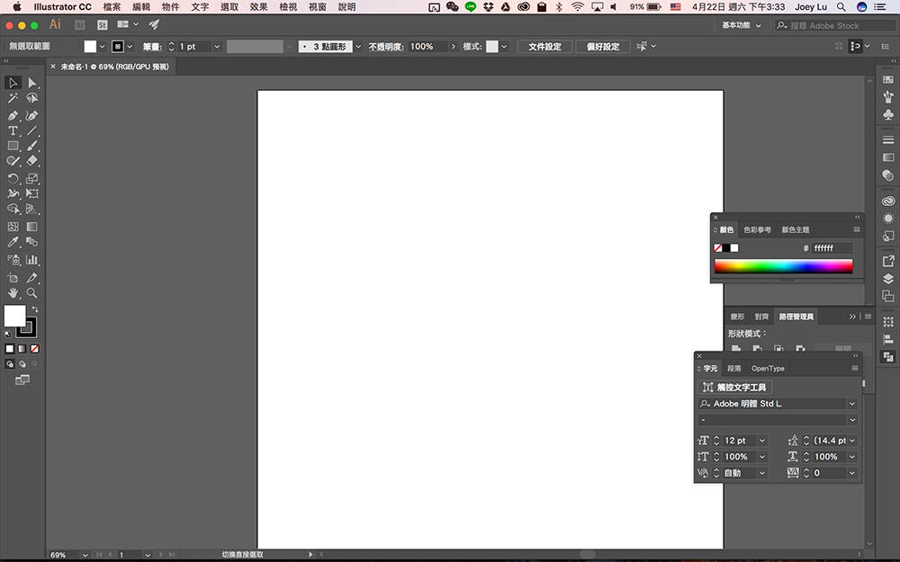
Task: Open the 對齊 panel tab
Action: [761, 317]
